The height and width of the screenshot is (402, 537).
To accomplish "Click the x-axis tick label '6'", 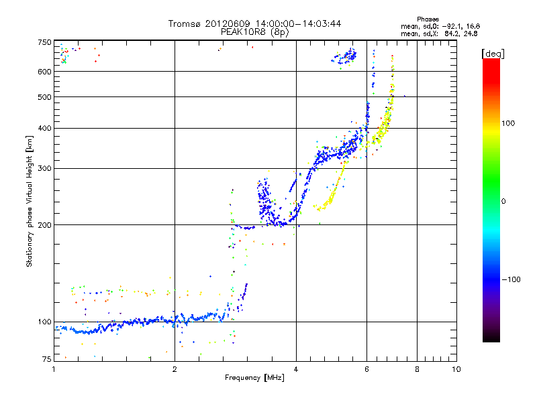I will [367, 369].
